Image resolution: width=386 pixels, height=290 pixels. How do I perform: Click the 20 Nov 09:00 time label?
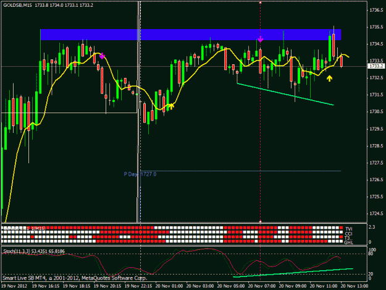pos(293,286)
